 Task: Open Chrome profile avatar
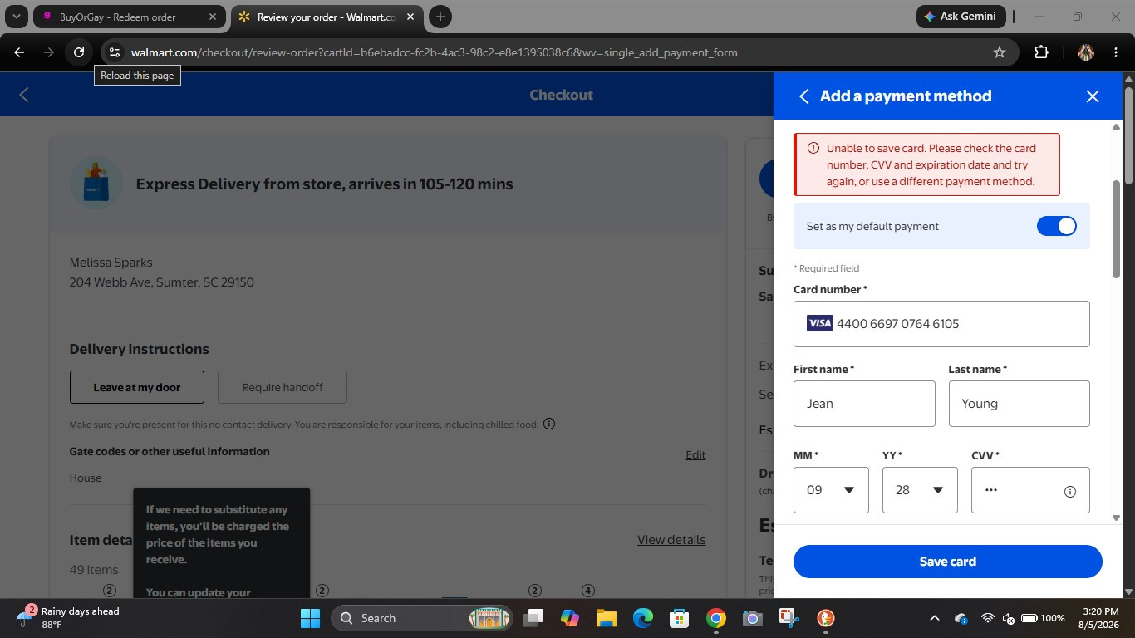pos(1085,52)
